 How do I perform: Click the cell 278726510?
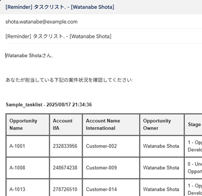pos(66,188)
